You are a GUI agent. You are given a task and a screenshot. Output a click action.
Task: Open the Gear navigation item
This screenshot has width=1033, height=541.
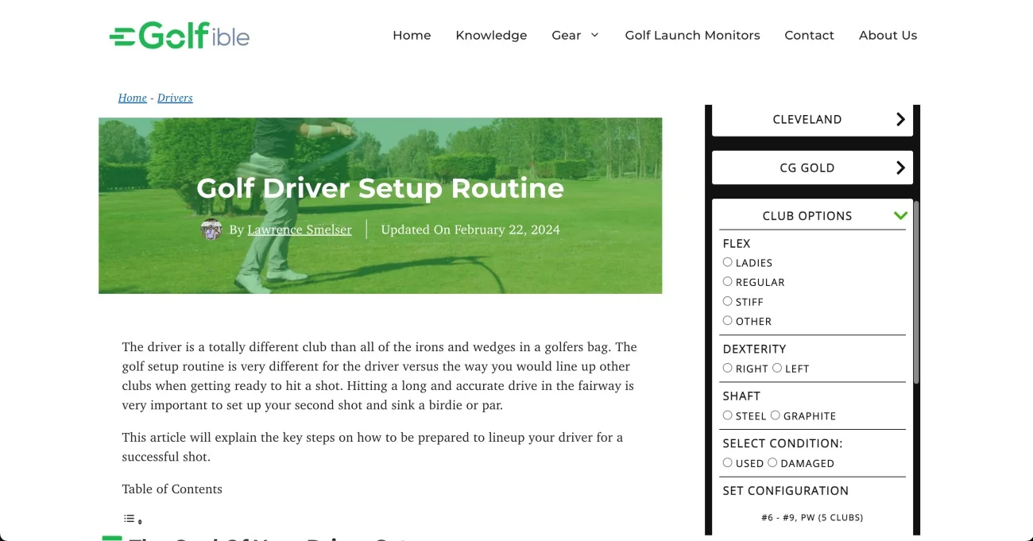point(566,35)
